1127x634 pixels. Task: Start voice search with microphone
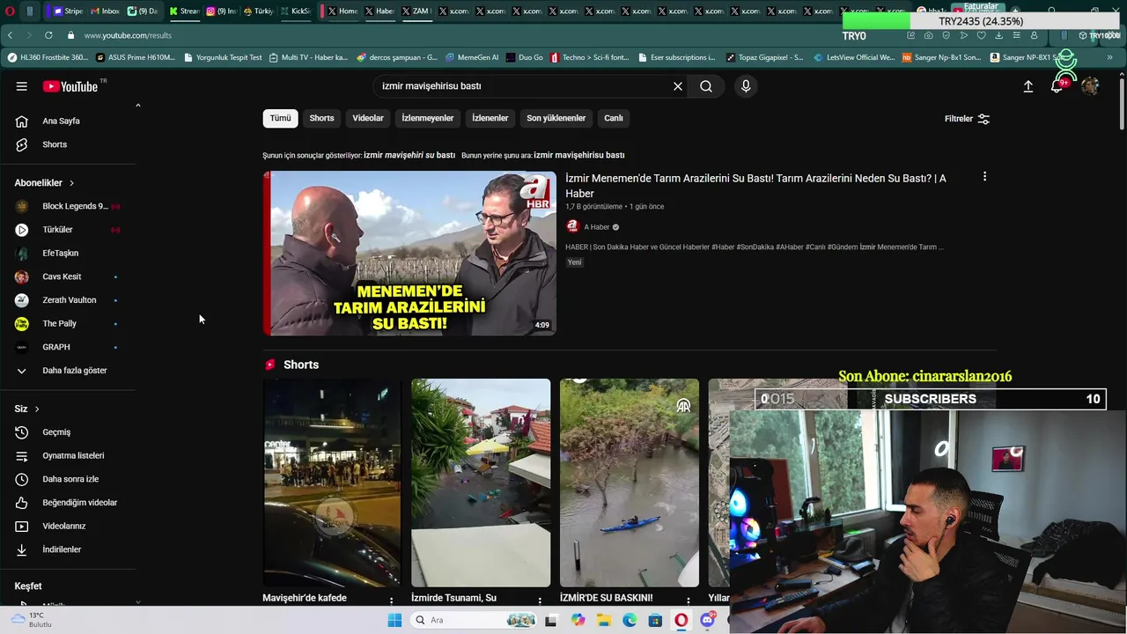746,86
